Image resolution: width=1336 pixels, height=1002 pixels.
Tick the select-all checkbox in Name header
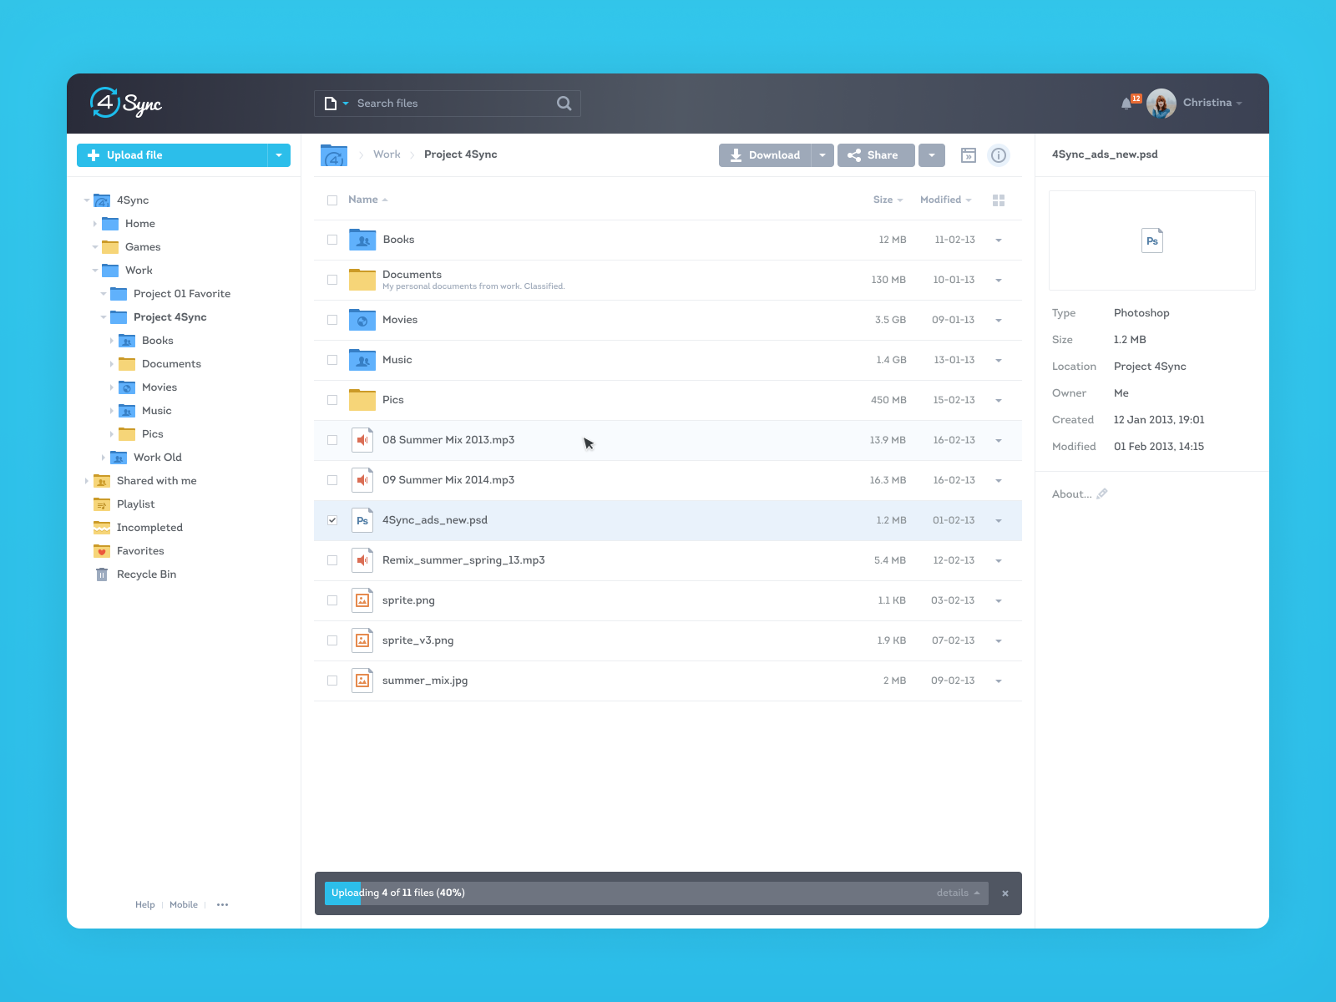pos(331,200)
